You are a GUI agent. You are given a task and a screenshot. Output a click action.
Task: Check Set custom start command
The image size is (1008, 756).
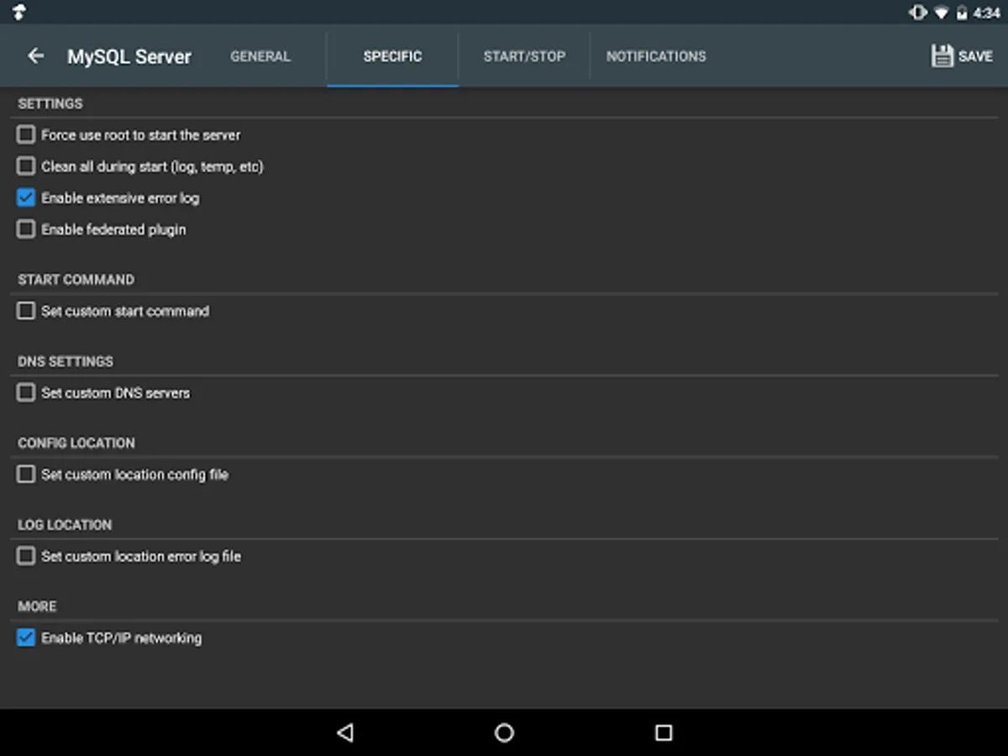(x=26, y=311)
